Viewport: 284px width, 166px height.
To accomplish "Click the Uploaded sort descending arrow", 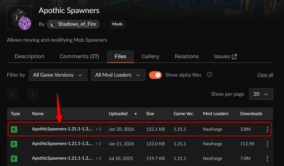I will 136,114.
